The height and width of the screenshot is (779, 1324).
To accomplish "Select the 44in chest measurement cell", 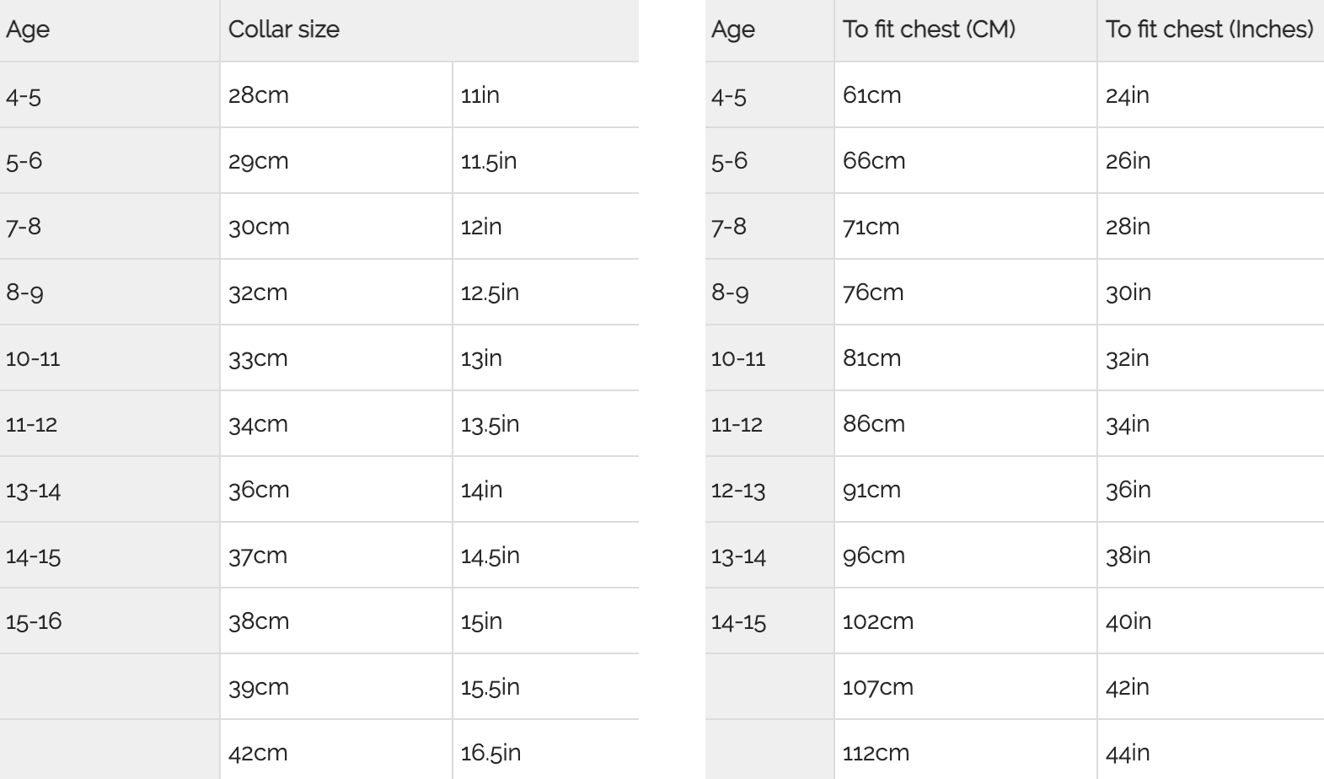I will tap(1128, 753).
